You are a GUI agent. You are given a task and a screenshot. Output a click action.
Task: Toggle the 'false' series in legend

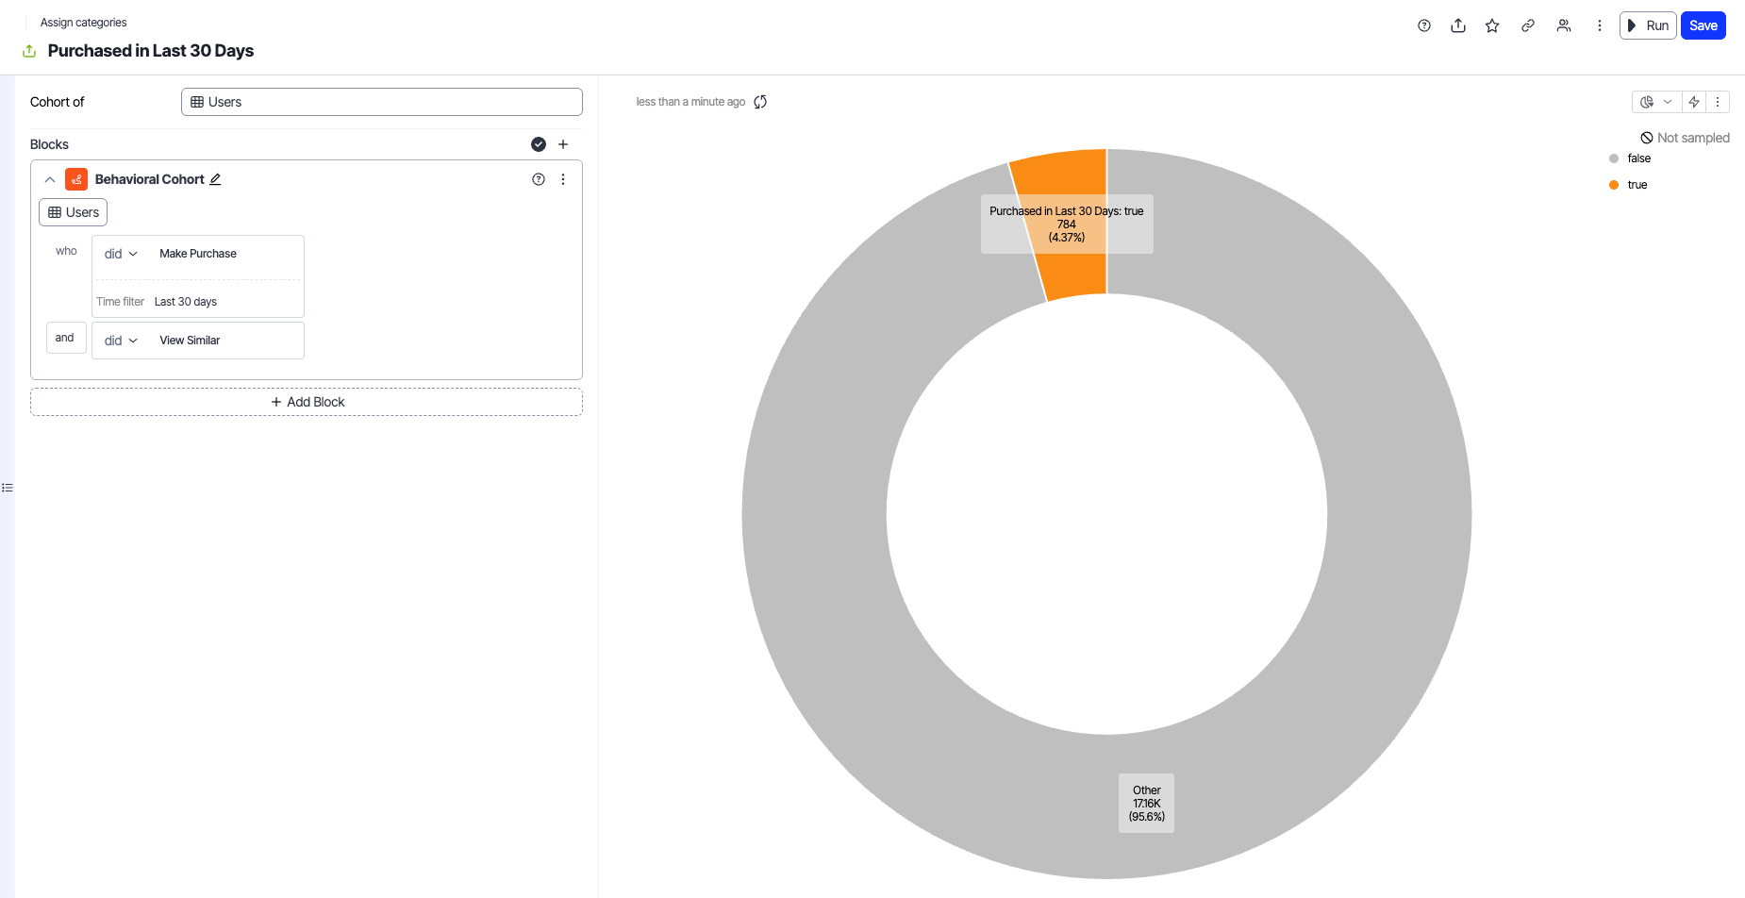point(1638,158)
